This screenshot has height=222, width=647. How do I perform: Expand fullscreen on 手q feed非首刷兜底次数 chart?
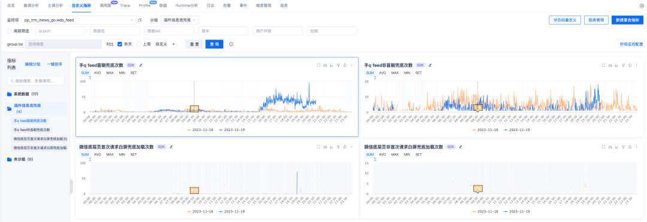click(603, 65)
